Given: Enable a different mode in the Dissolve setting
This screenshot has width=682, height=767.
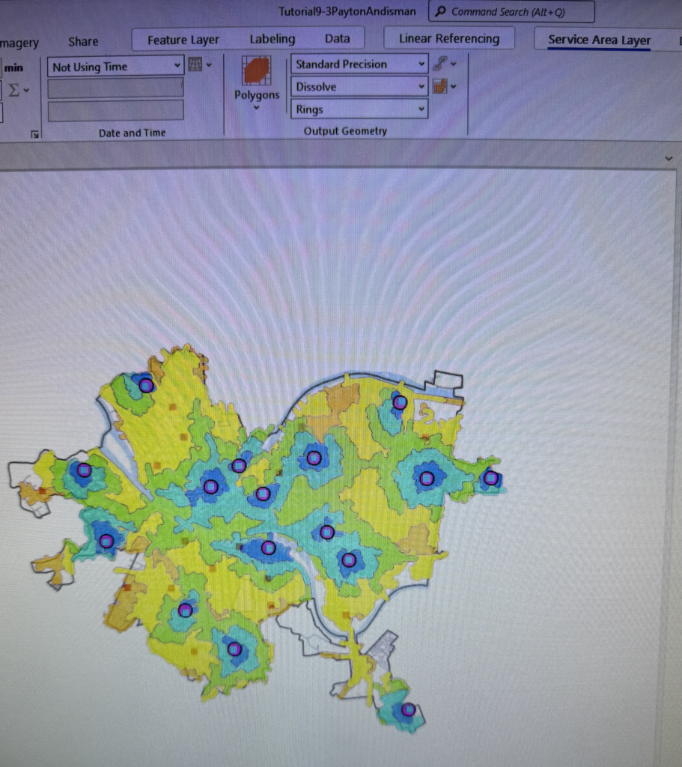Looking at the screenshot, I should (x=358, y=86).
